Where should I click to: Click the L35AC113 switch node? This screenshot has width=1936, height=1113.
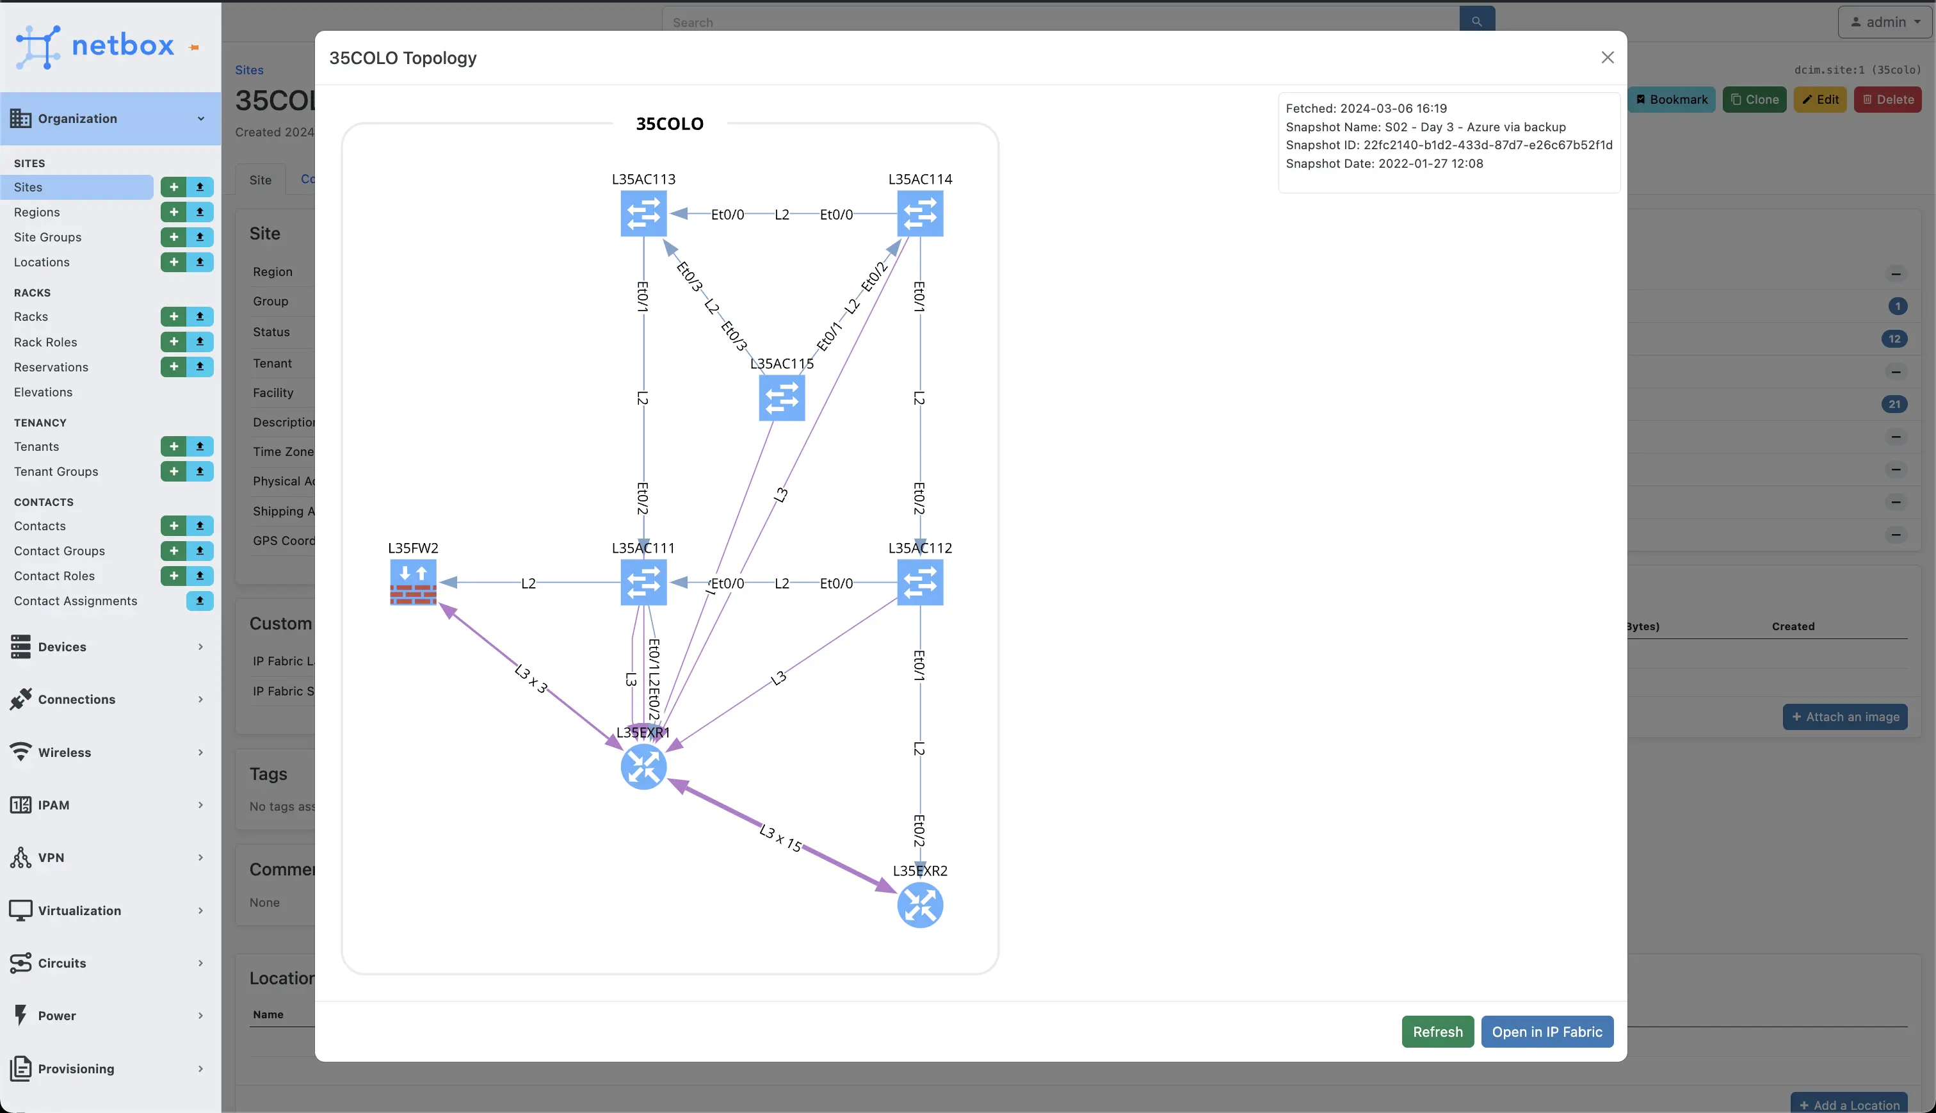click(643, 213)
